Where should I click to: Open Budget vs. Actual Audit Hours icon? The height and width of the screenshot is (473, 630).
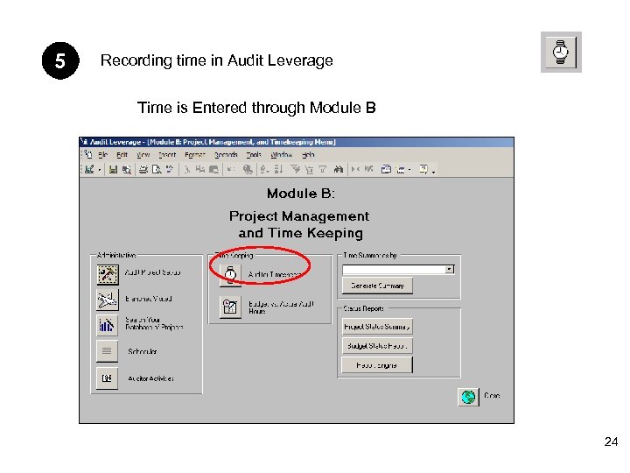pos(230,307)
